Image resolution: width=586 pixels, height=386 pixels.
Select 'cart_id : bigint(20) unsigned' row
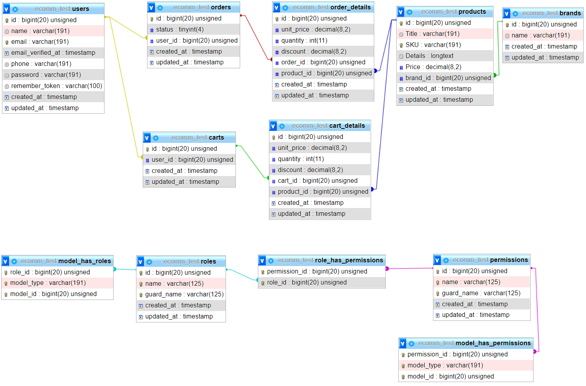tap(320, 181)
